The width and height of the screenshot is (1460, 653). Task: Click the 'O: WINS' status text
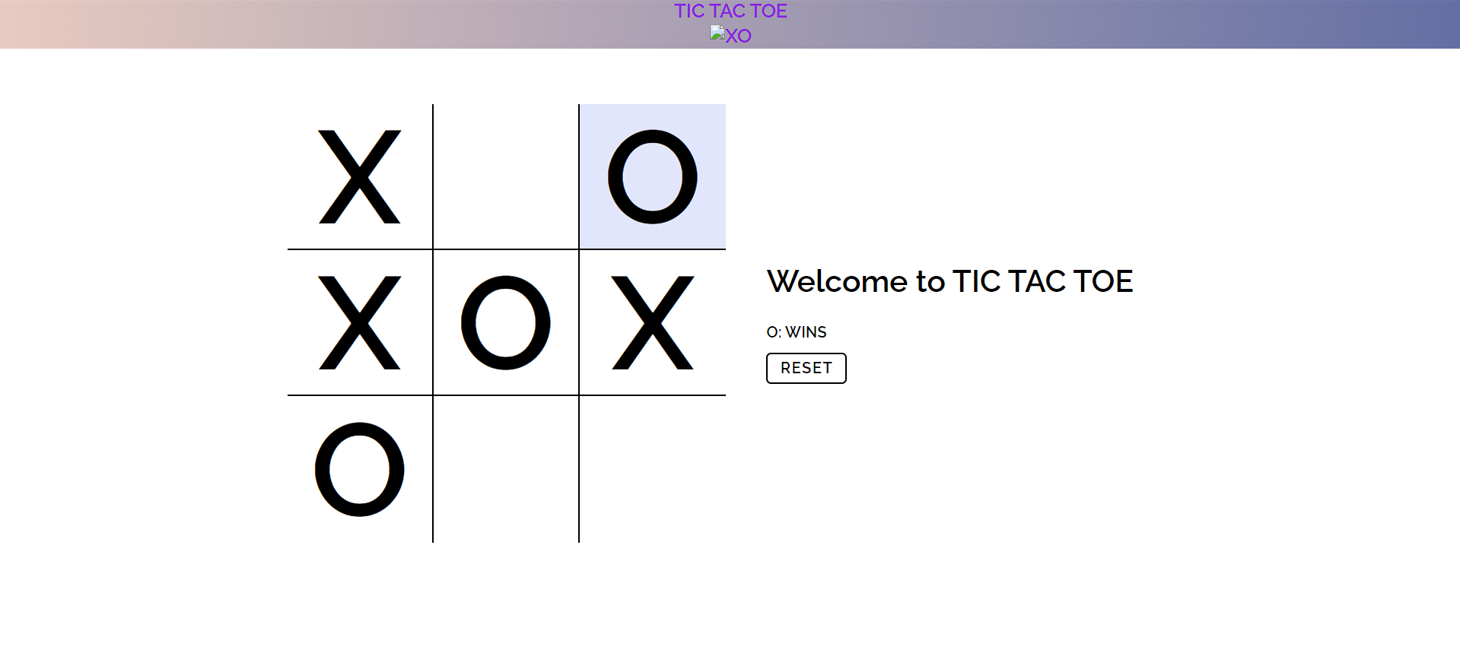tap(796, 332)
